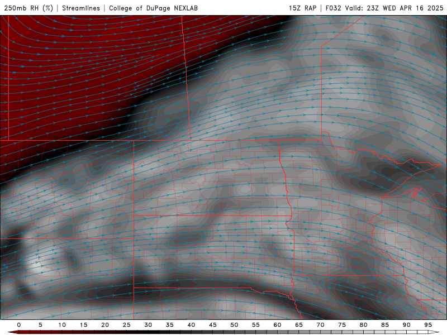Image resolution: width=447 pixels, height=335 pixels.
Task: Click the '50' colorbar scale label
Action: click(234, 325)
